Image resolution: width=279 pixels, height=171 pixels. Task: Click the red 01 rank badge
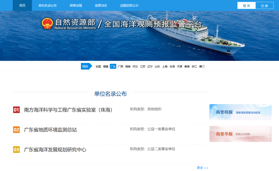tap(16, 110)
